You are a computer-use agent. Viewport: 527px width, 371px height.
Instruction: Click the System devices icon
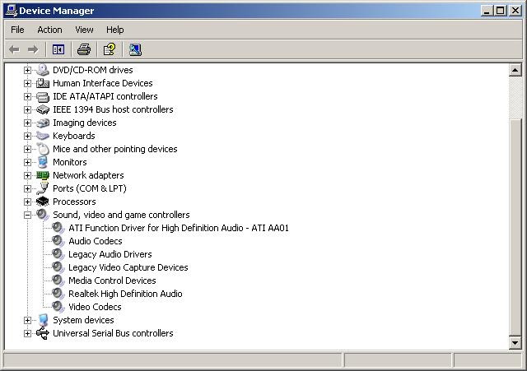click(x=43, y=320)
